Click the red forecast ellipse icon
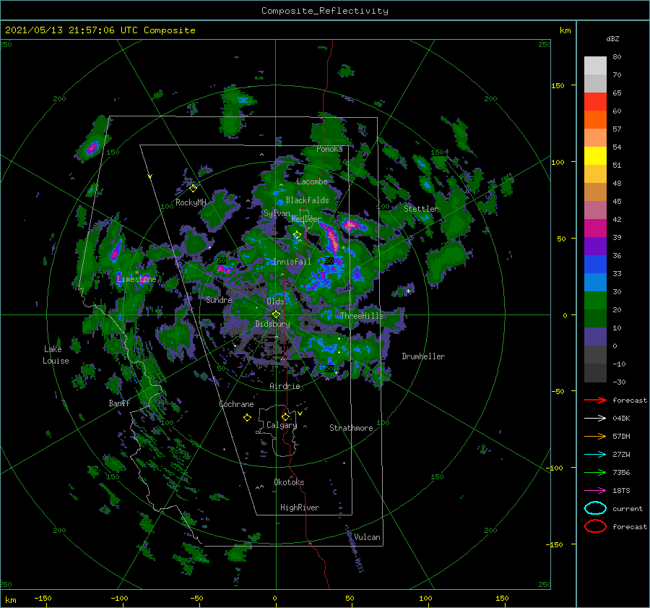 (x=595, y=526)
